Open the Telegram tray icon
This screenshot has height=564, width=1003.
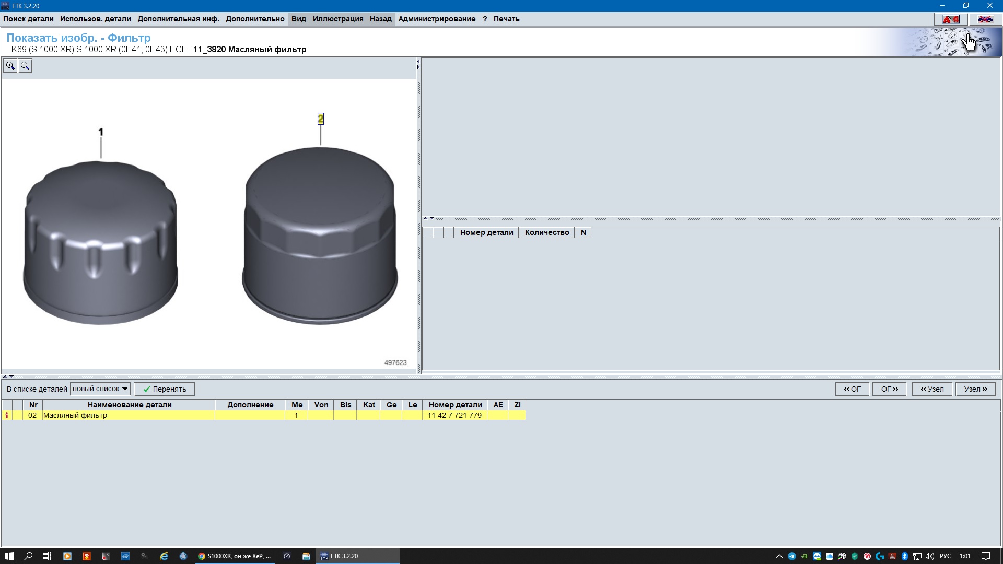(x=792, y=556)
